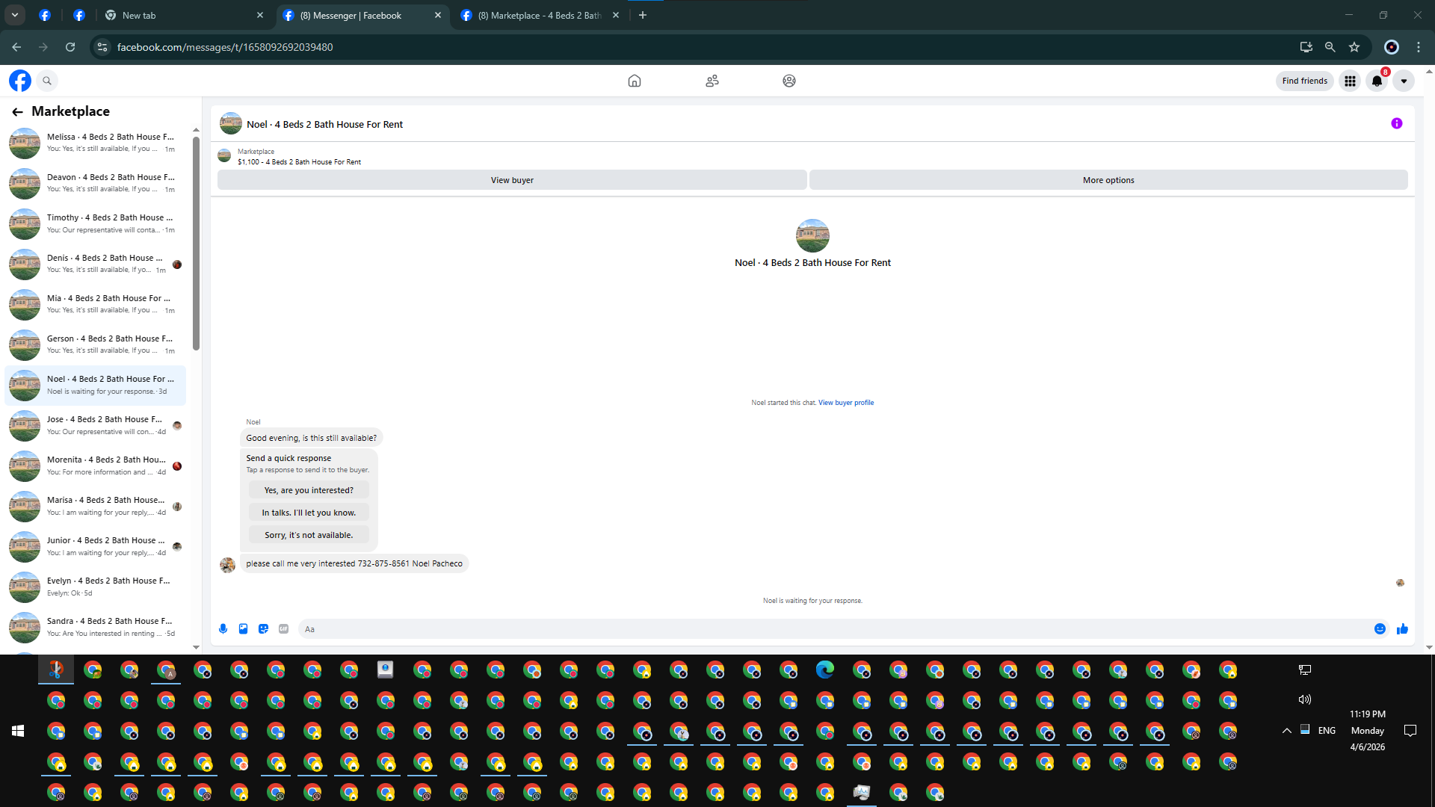Open the Windows Start button
Viewport: 1435px width, 807px height.
18,731
